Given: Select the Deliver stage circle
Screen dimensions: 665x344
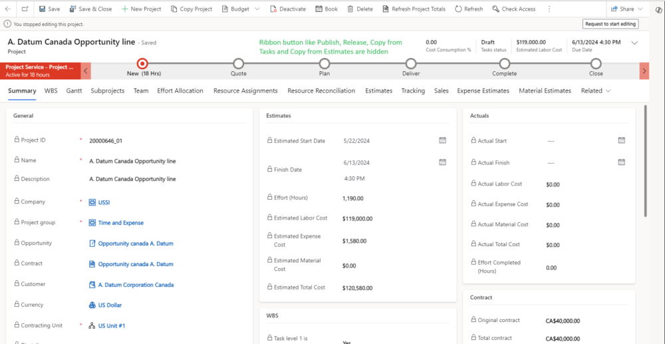Looking at the screenshot, I should 411,64.
